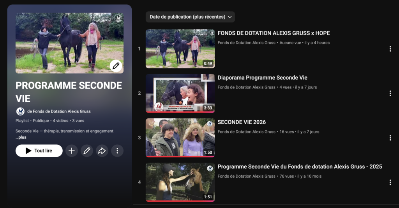Click channel name under the x HOPE video

click(246, 43)
